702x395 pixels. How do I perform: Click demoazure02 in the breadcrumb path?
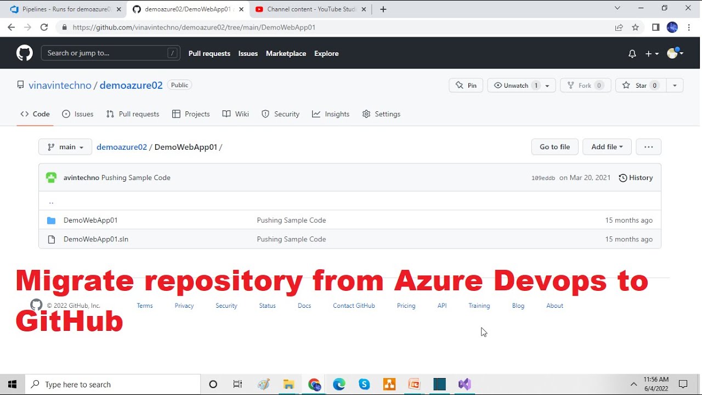122,147
